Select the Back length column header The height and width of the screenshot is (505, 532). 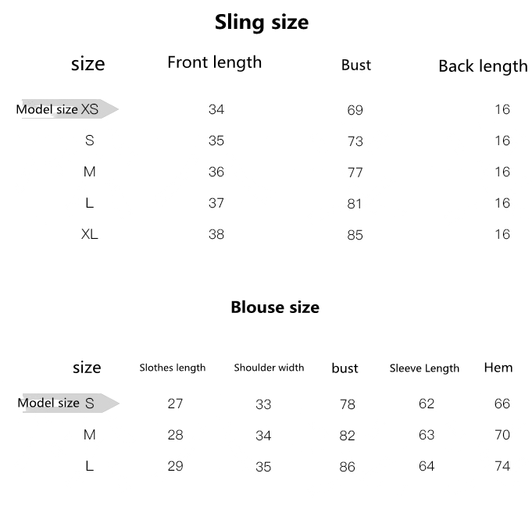483,66
